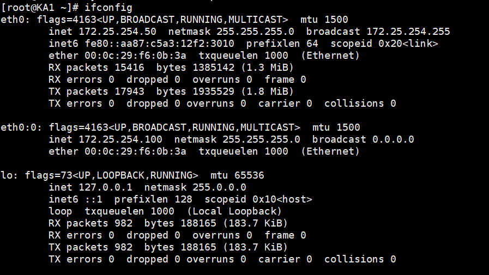Screen dimensions: 489x275
Task: Click the 'ifconfig' command text at the prompt
Action: click(108, 8)
